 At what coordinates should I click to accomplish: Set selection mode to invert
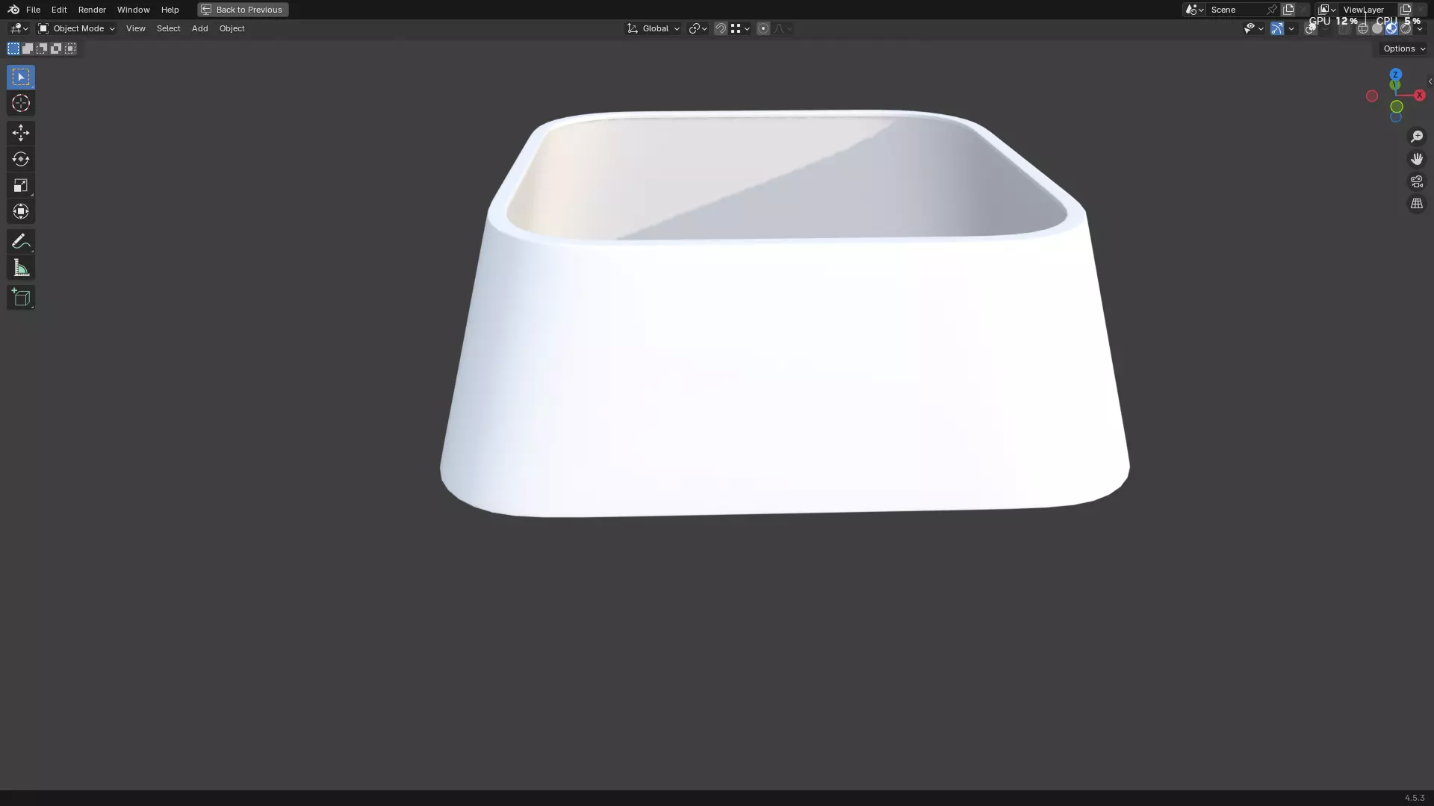56,49
